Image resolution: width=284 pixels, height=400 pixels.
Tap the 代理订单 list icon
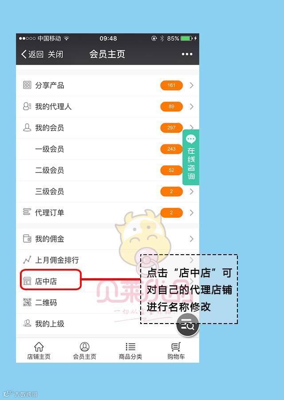(x=27, y=212)
